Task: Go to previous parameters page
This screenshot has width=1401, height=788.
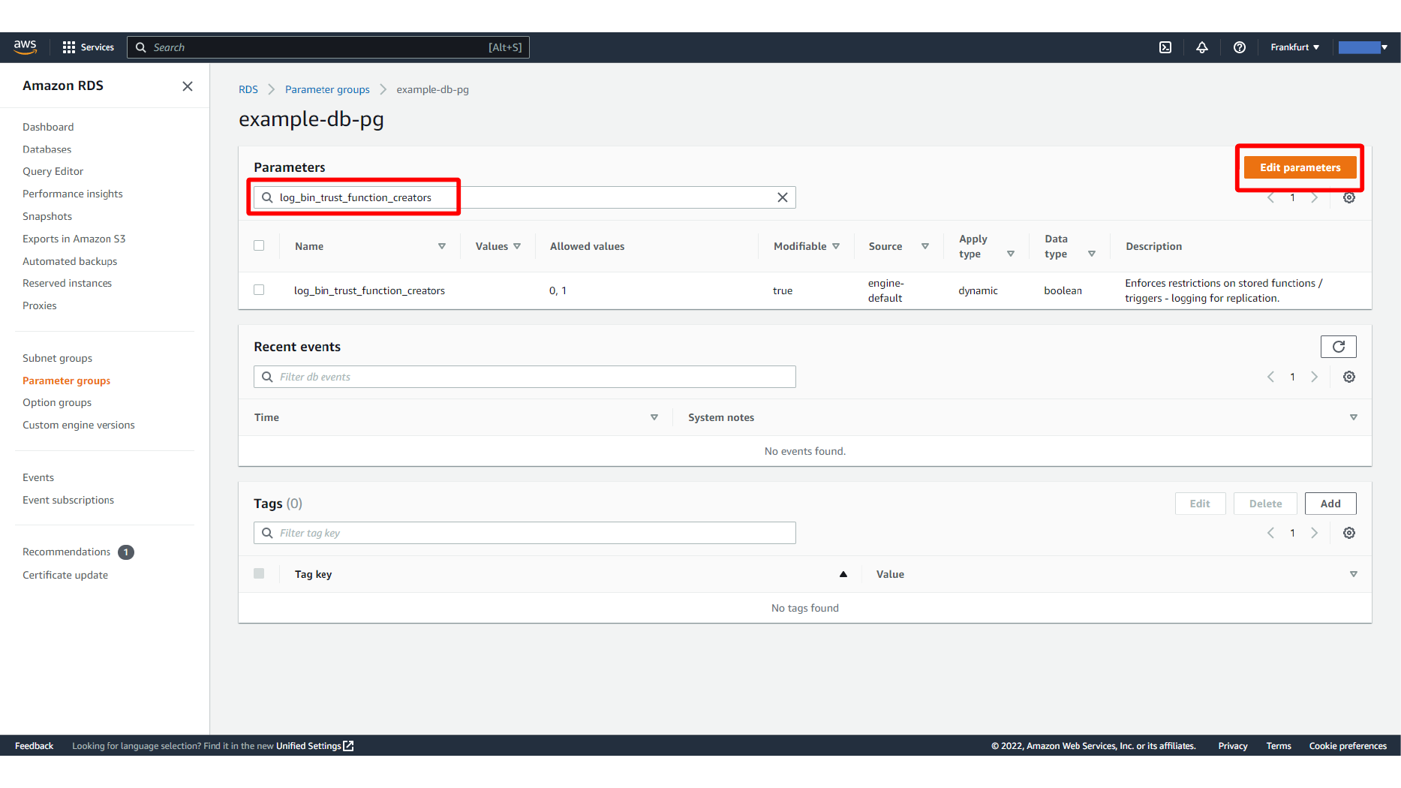Action: coord(1271,197)
